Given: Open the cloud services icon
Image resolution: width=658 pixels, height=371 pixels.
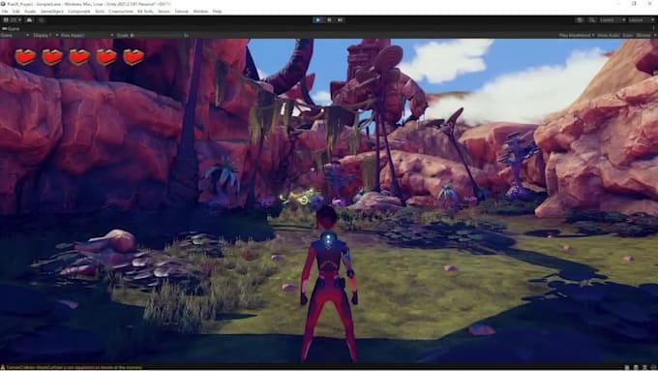Looking at the screenshot, I should pyautogui.click(x=29, y=19).
